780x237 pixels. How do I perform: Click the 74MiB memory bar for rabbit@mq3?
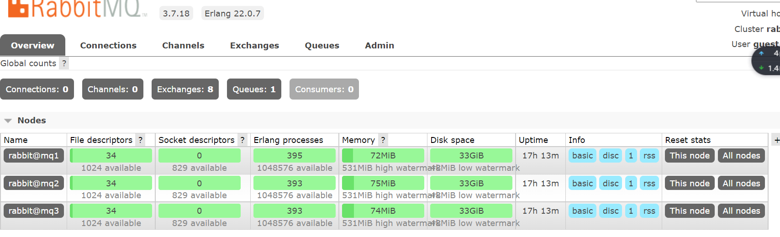pyautogui.click(x=383, y=211)
